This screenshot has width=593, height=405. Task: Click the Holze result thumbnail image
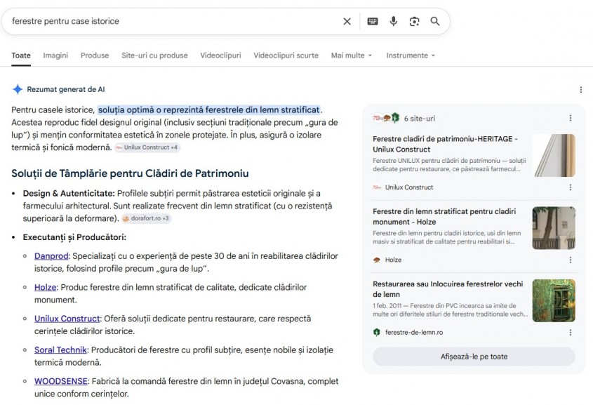[554, 228]
